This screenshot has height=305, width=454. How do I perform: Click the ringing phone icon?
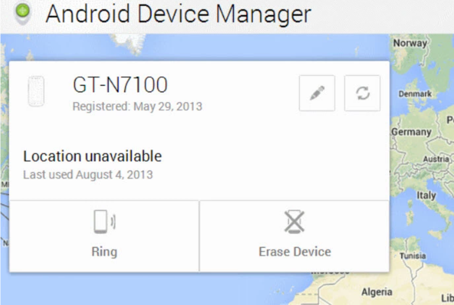pos(104,222)
